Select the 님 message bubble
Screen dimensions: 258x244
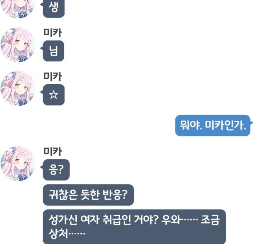point(53,51)
